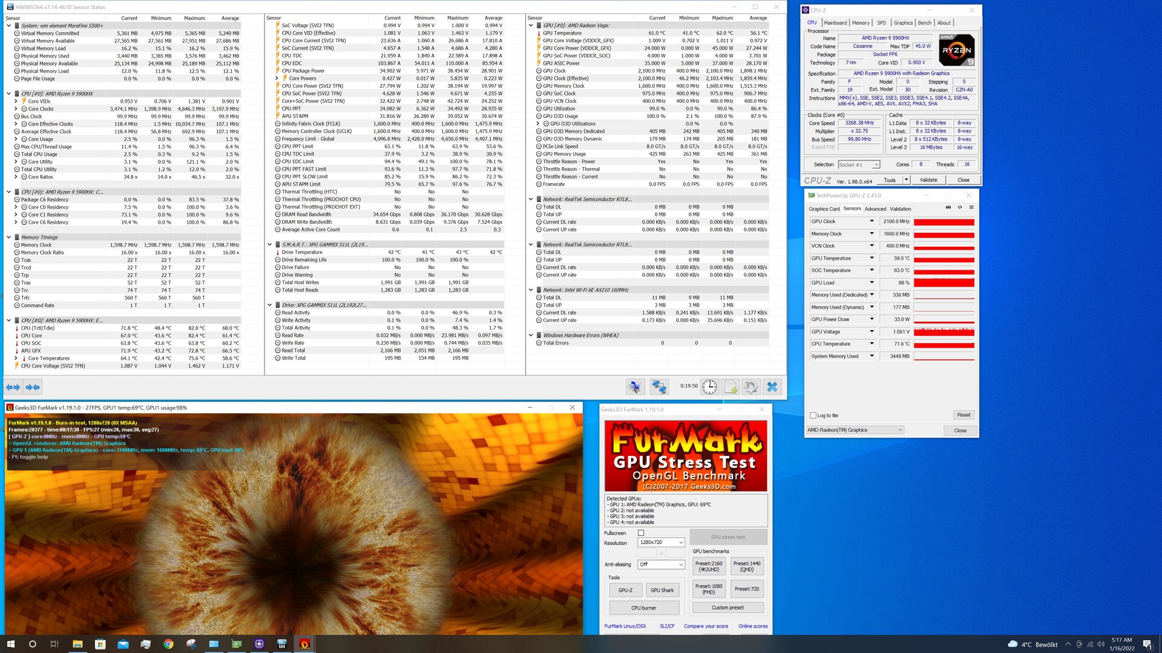Viewport: 1162px width, 653px height.
Task: Click Preset:1080 (FHD) benchmark button
Action: coord(709,589)
